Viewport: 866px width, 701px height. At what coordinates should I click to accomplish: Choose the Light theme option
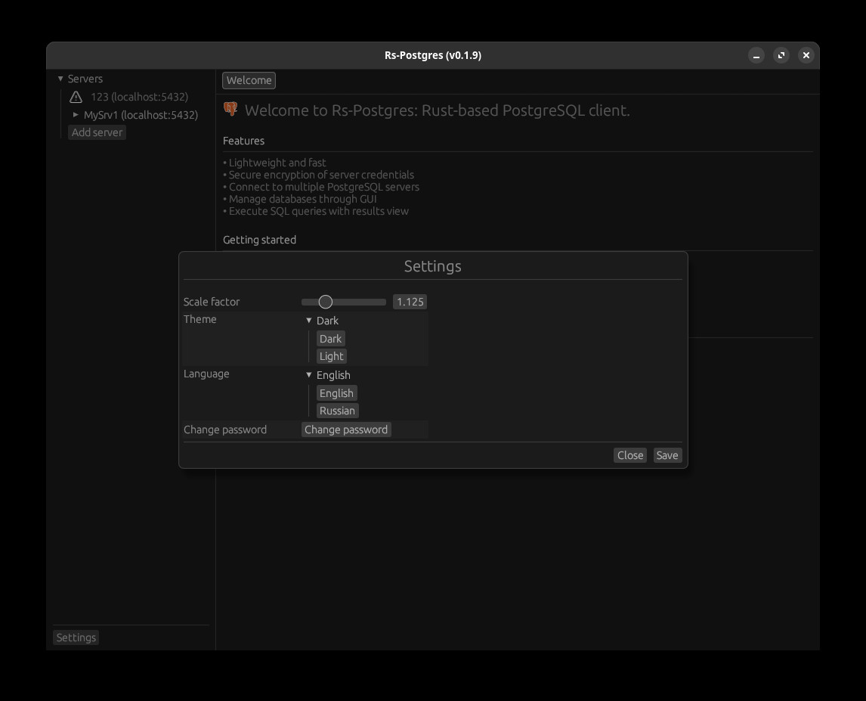coord(332,356)
